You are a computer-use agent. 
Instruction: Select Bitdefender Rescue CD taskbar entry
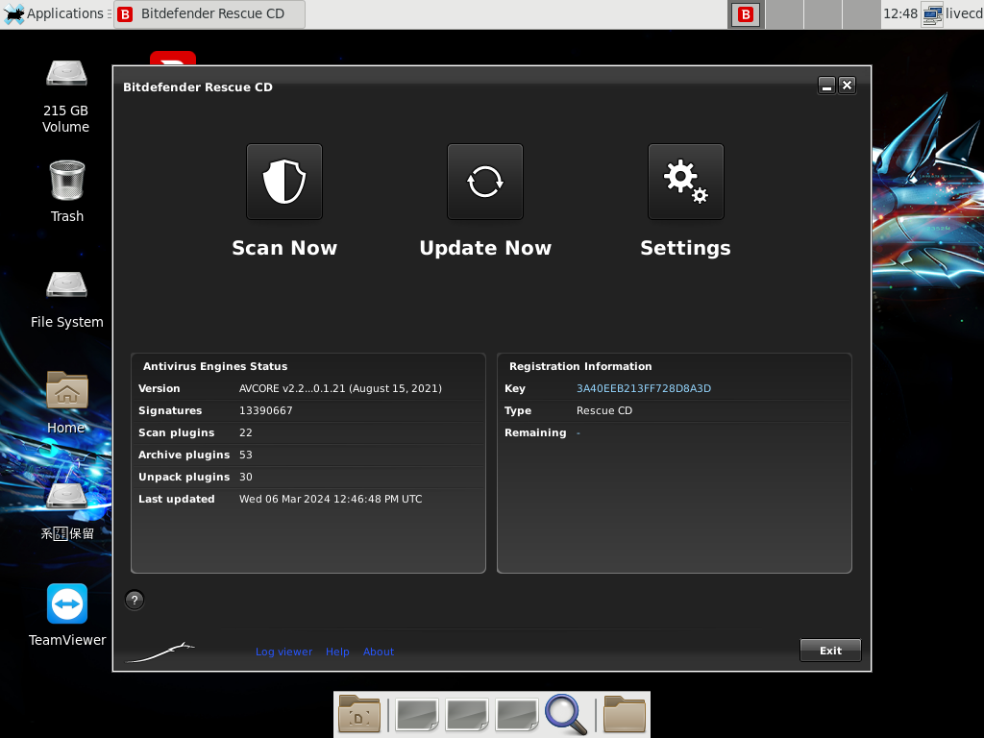pos(209,13)
